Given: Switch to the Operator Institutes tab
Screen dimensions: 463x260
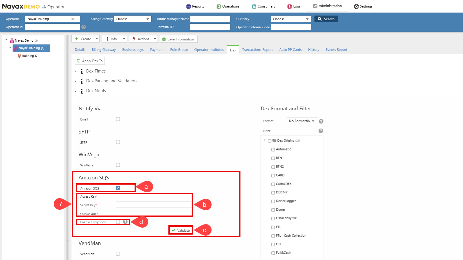Looking at the screenshot, I should point(209,50).
